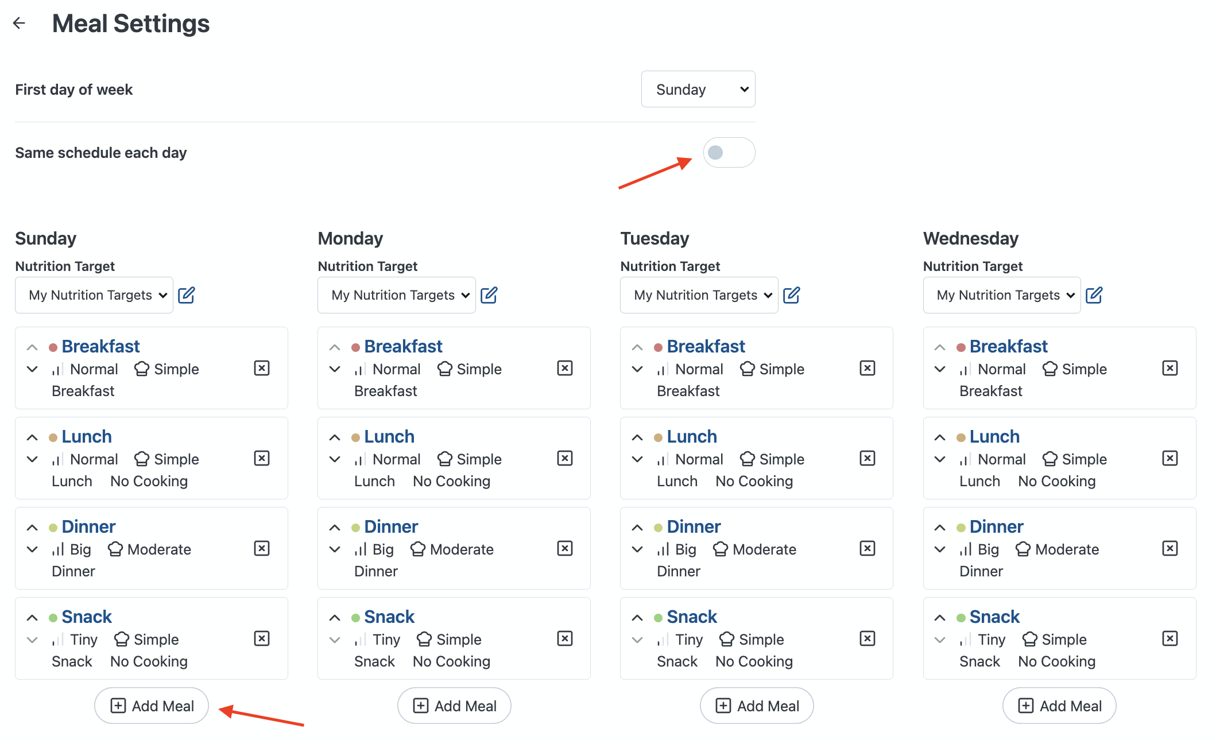Screen dimensions: 1216x744
Task: Toggle Same schedule each day switch
Action: coord(729,153)
